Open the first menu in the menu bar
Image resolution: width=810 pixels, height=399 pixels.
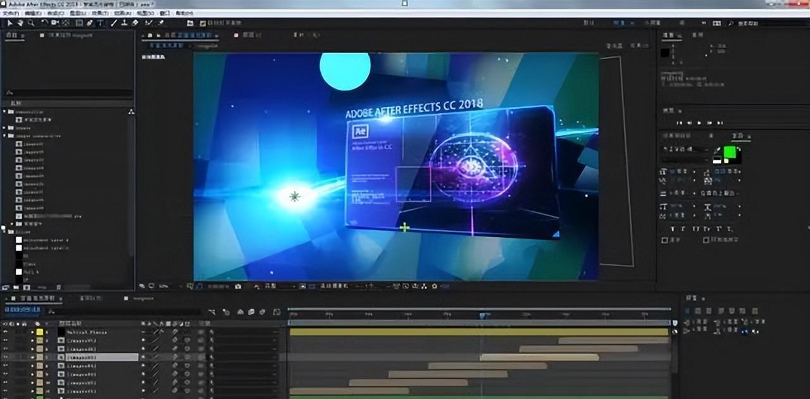(11, 13)
